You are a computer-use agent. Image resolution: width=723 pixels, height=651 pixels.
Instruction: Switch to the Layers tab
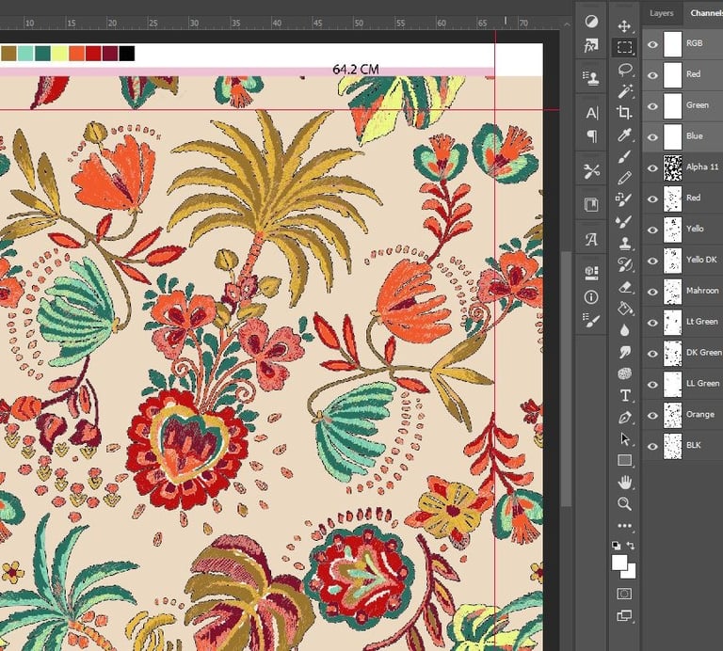point(662,13)
